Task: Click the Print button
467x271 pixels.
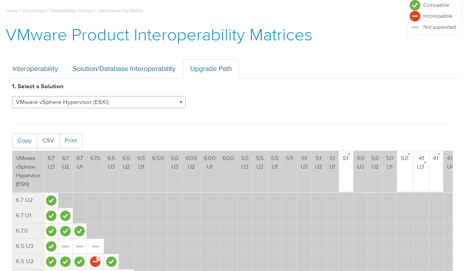Action: (x=71, y=141)
